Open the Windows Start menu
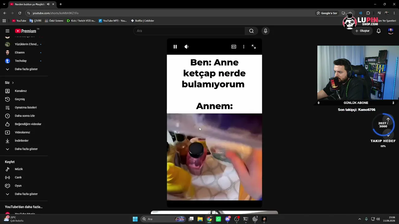This screenshot has width=399, height=224. 135,219
